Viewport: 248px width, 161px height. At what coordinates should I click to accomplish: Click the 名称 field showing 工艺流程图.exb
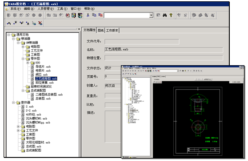(164, 50)
